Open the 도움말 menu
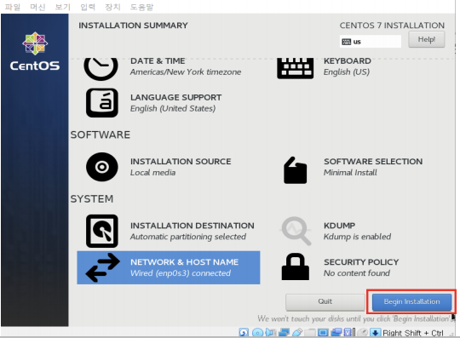 click(141, 7)
